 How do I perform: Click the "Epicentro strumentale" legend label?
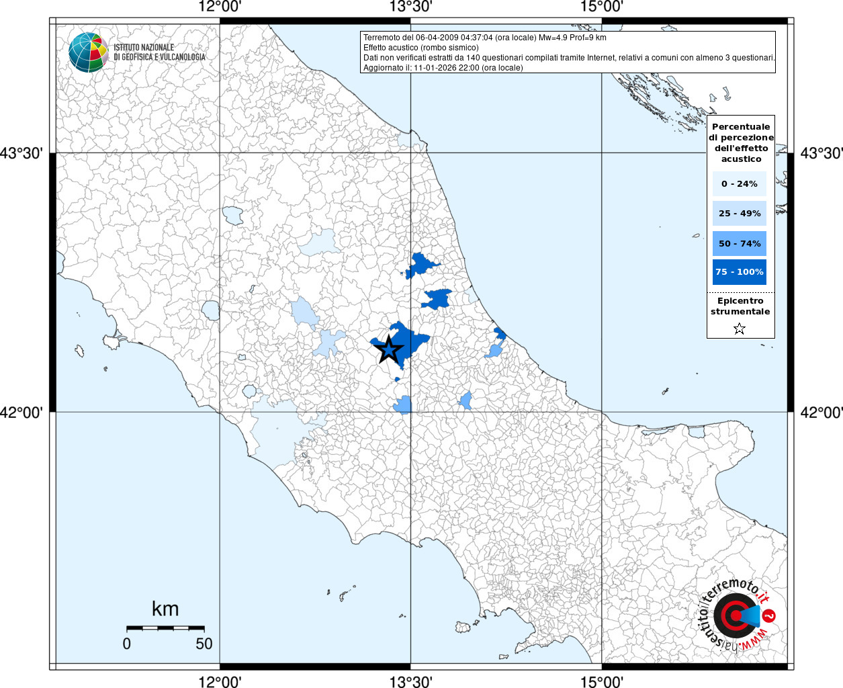point(740,306)
